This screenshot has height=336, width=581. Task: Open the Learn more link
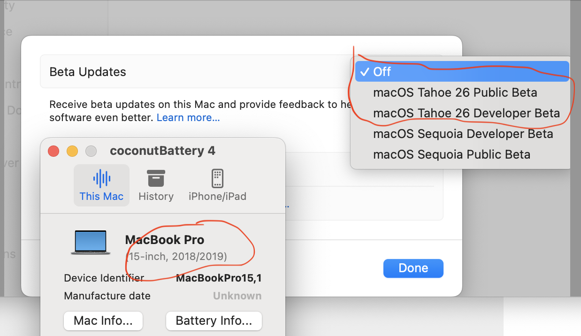[188, 117]
